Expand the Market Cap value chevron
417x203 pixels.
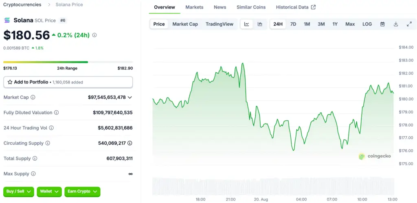tap(130, 98)
